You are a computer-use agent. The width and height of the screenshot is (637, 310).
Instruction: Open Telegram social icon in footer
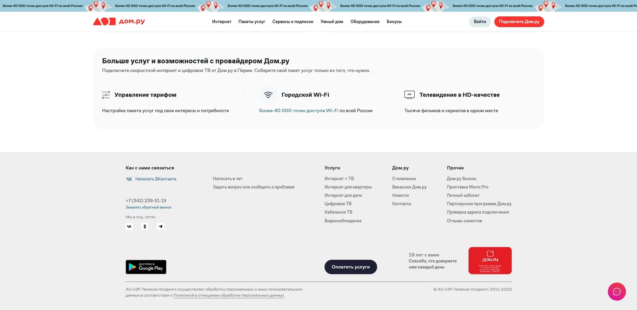tap(160, 227)
